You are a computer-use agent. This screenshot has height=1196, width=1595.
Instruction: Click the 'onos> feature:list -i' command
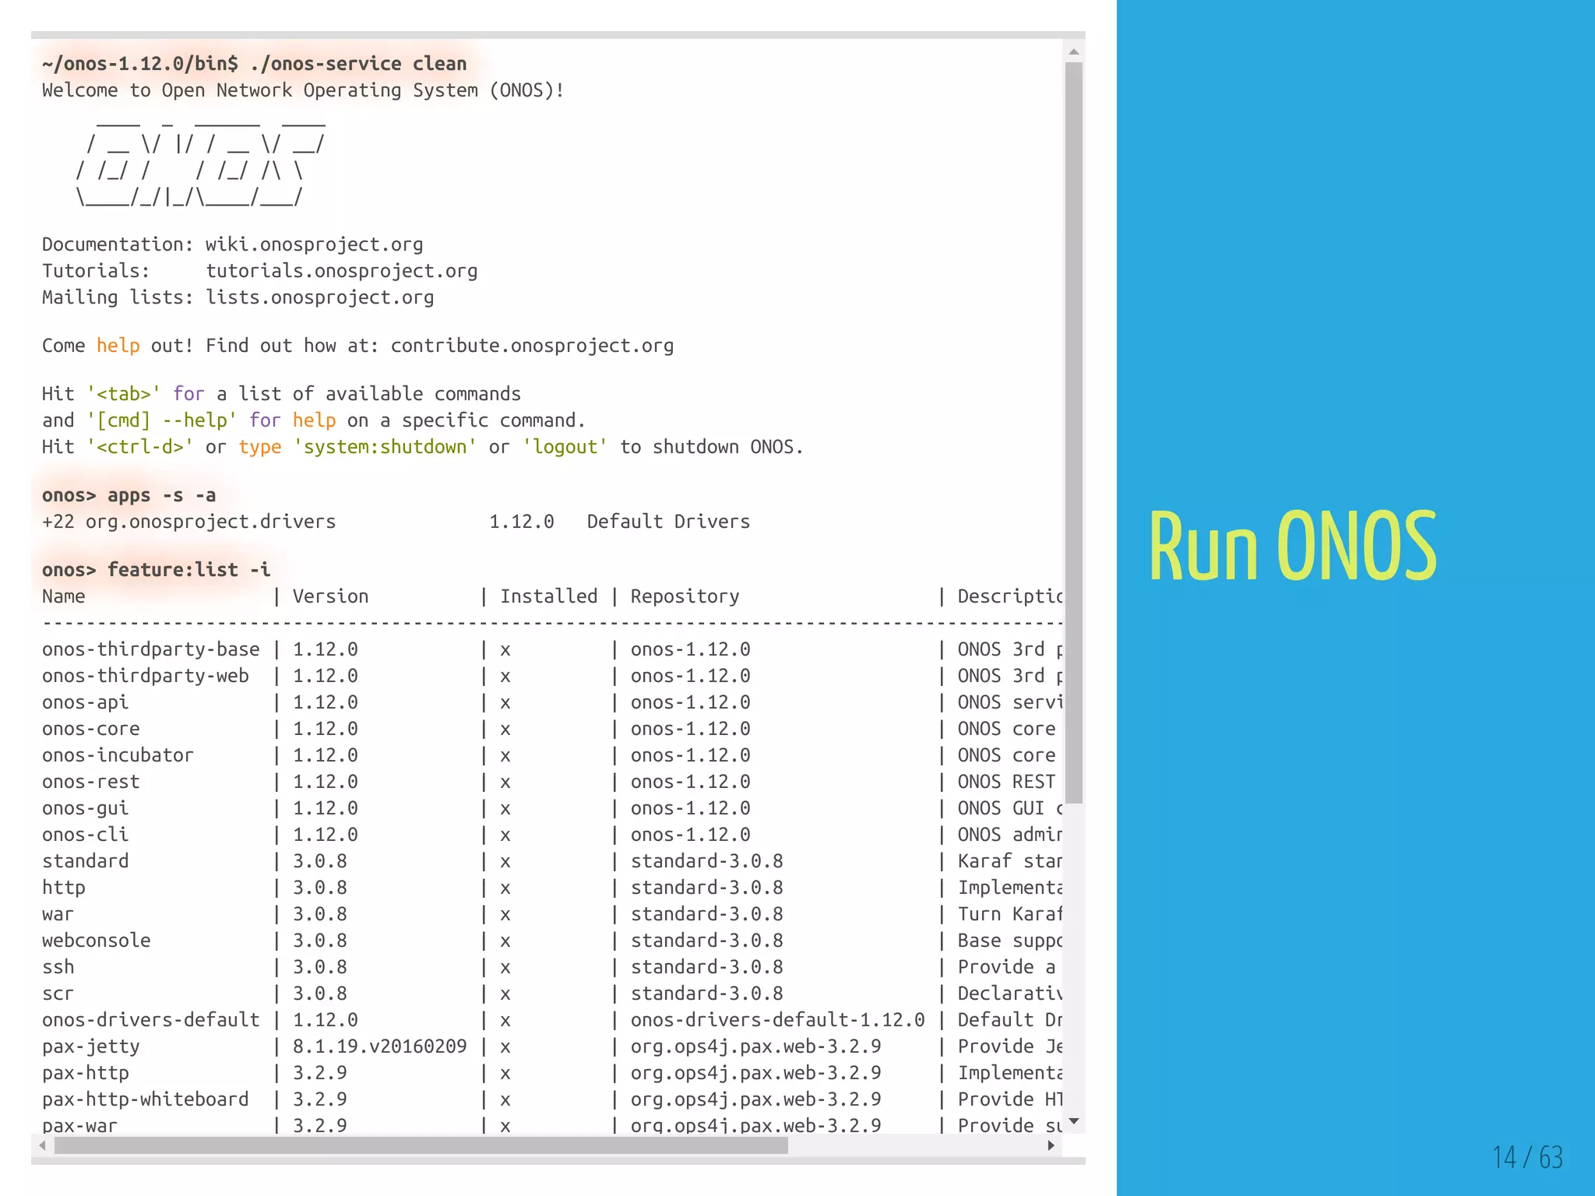click(157, 570)
